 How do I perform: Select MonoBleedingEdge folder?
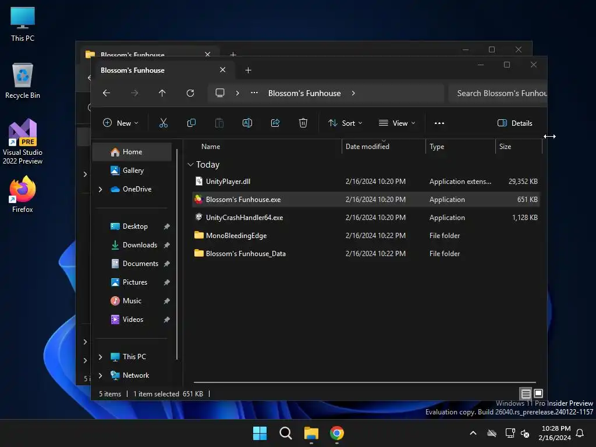tap(366, 236)
